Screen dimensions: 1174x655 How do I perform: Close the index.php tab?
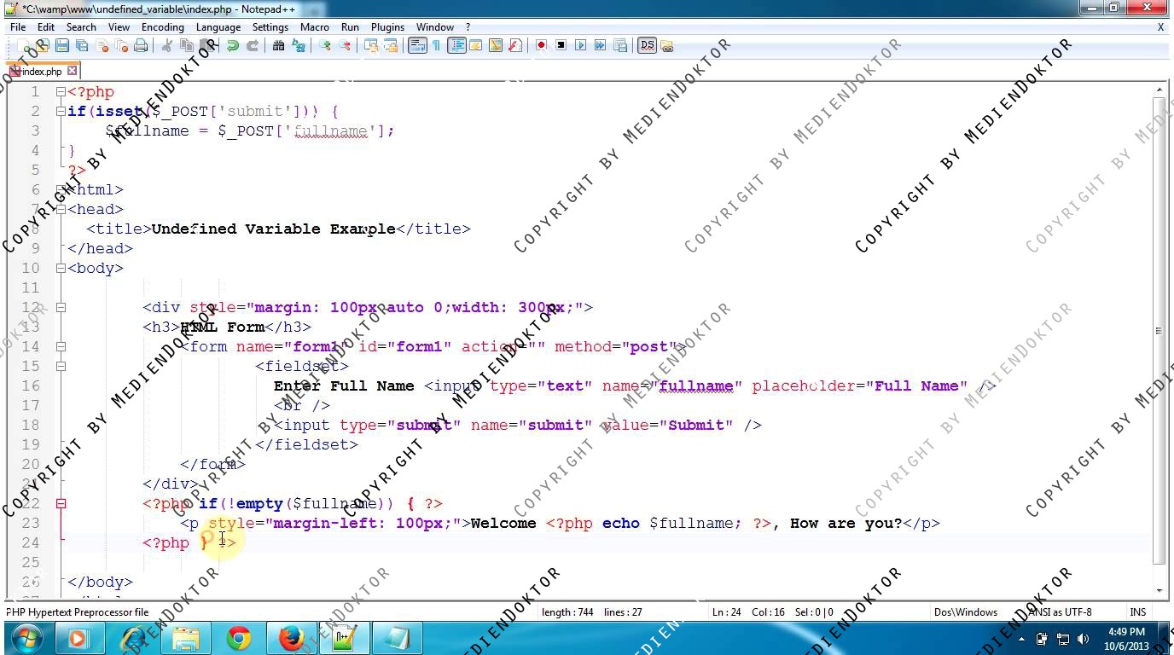pyautogui.click(x=73, y=71)
